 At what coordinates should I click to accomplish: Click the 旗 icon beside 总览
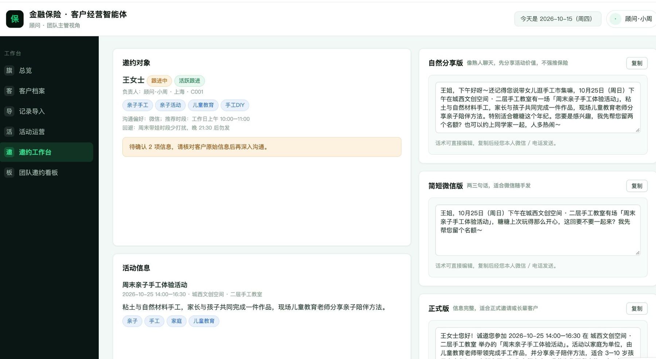[9, 70]
